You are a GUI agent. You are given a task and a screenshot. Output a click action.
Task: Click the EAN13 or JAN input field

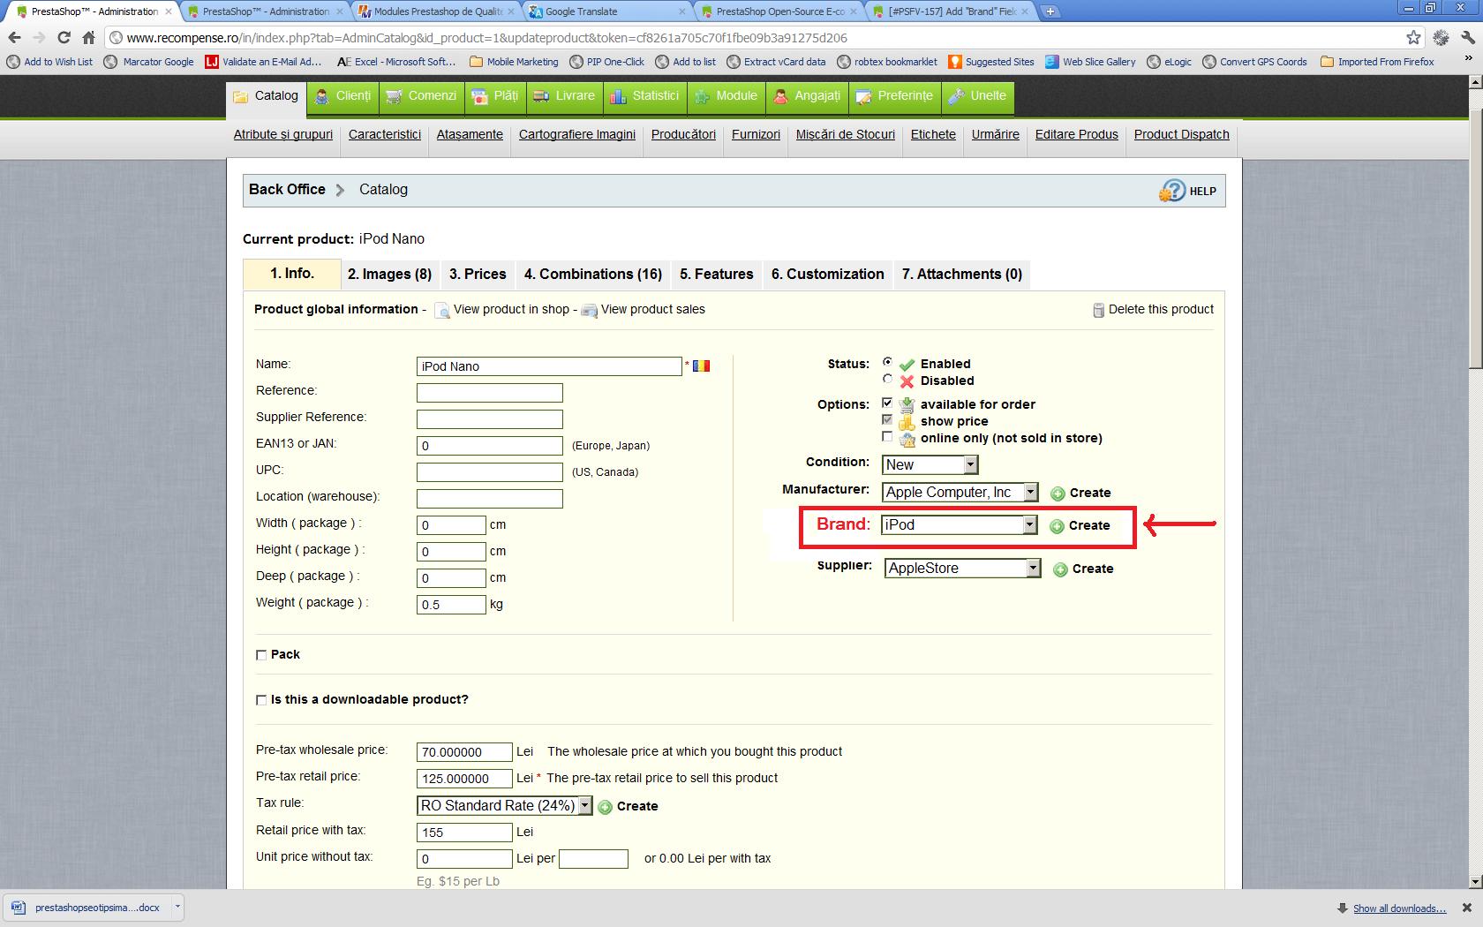pyautogui.click(x=490, y=446)
